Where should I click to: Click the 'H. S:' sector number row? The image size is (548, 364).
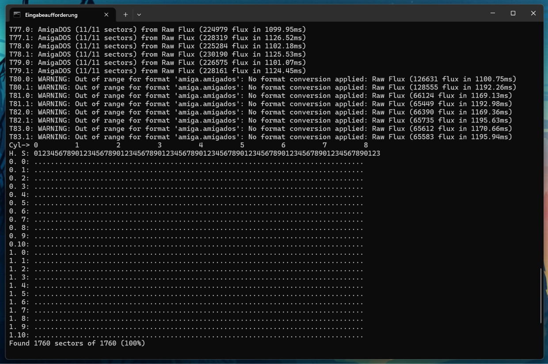coord(194,153)
